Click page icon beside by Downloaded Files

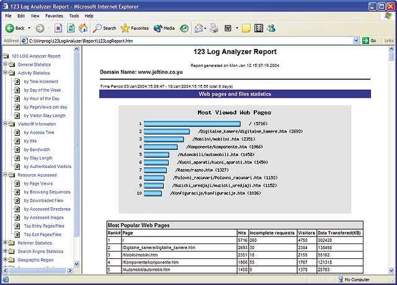(x=17, y=201)
